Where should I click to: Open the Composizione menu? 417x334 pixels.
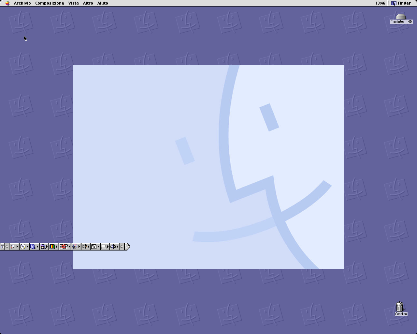click(50, 3)
